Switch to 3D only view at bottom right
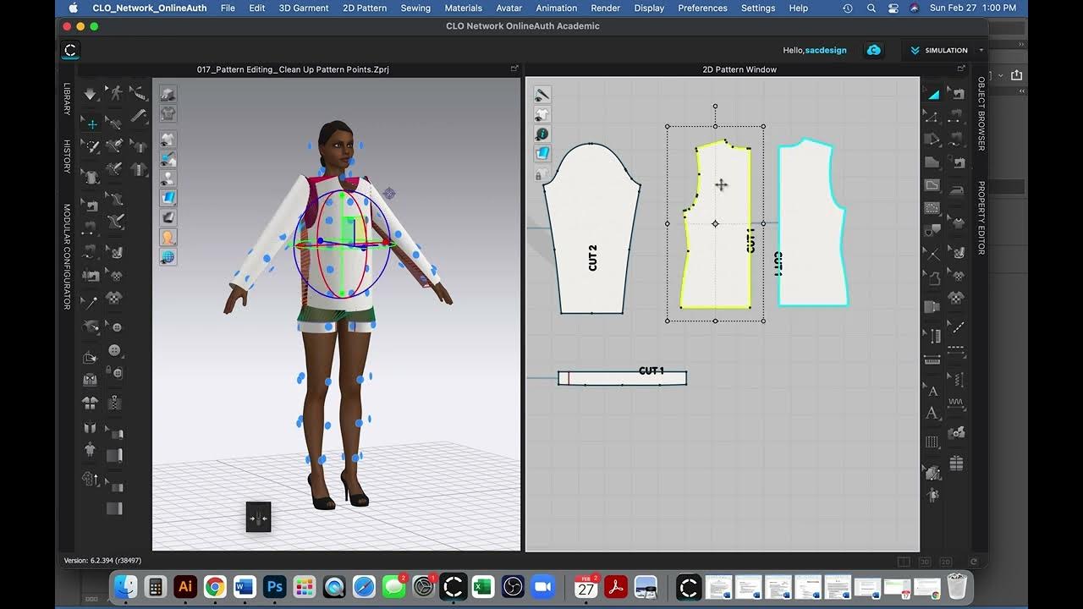Image resolution: width=1083 pixels, height=609 pixels. (x=925, y=562)
